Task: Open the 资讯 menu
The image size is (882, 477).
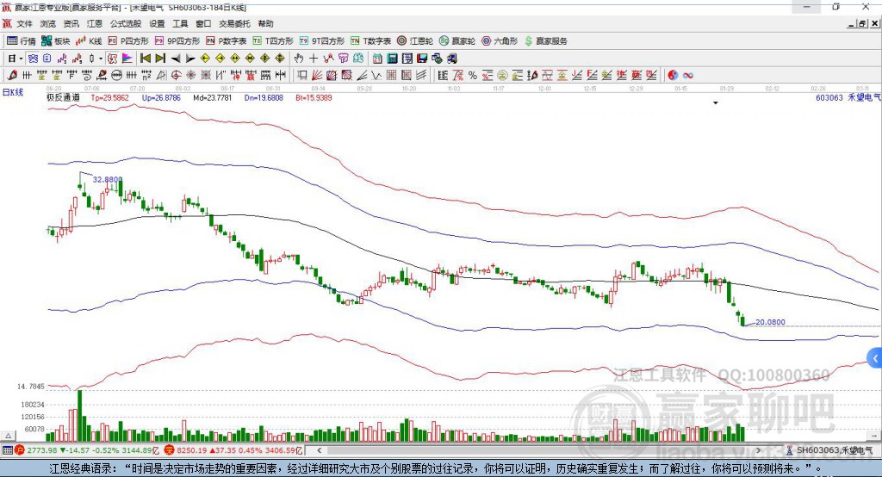Action: (x=71, y=23)
